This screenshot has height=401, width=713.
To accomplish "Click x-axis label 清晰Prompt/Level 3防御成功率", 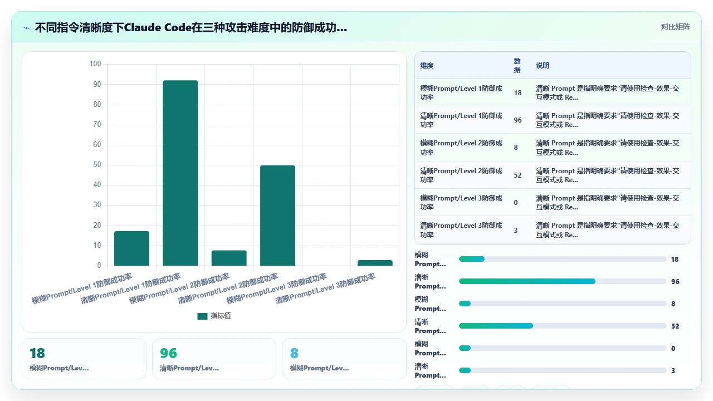I will pyautogui.click(x=325, y=288).
